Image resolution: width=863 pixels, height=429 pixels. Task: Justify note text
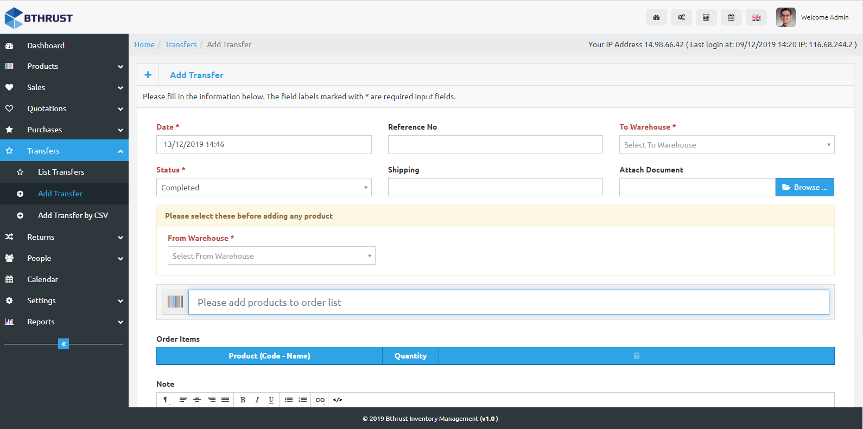(x=225, y=400)
